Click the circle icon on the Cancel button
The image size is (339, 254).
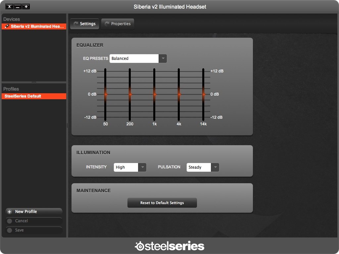click(9, 221)
